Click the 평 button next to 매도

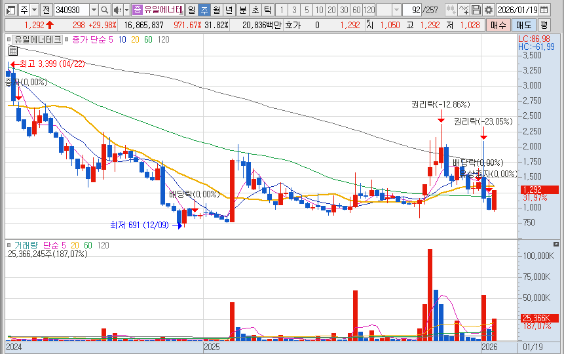pos(544,25)
